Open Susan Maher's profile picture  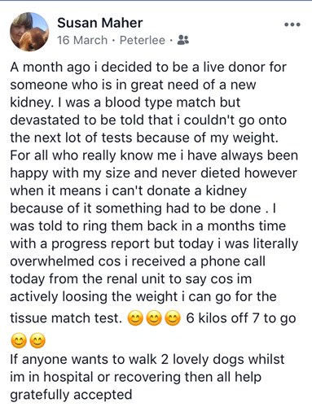[29, 32]
